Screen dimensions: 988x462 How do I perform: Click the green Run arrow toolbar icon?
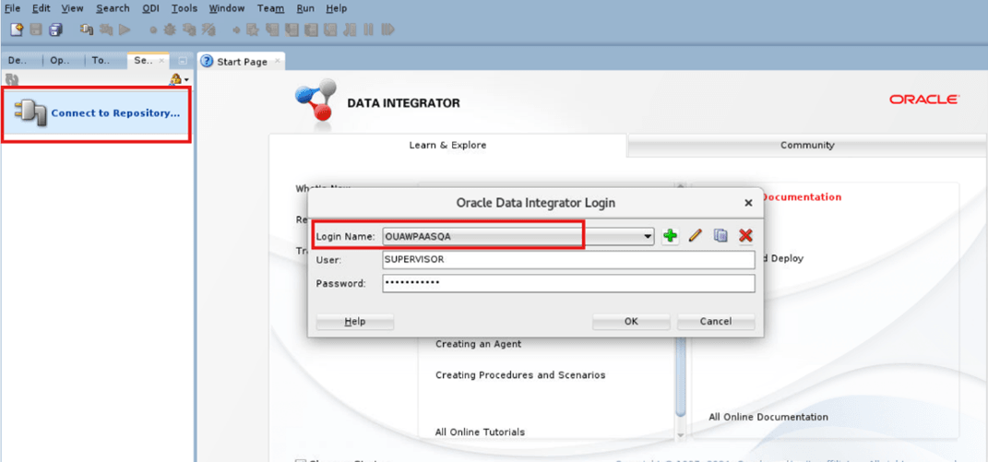coord(125,29)
